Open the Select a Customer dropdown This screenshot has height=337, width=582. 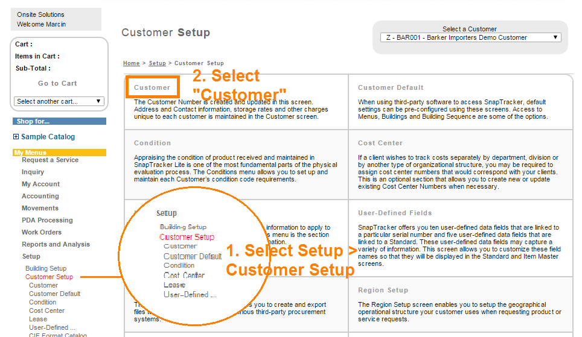[x=470, y=37]
